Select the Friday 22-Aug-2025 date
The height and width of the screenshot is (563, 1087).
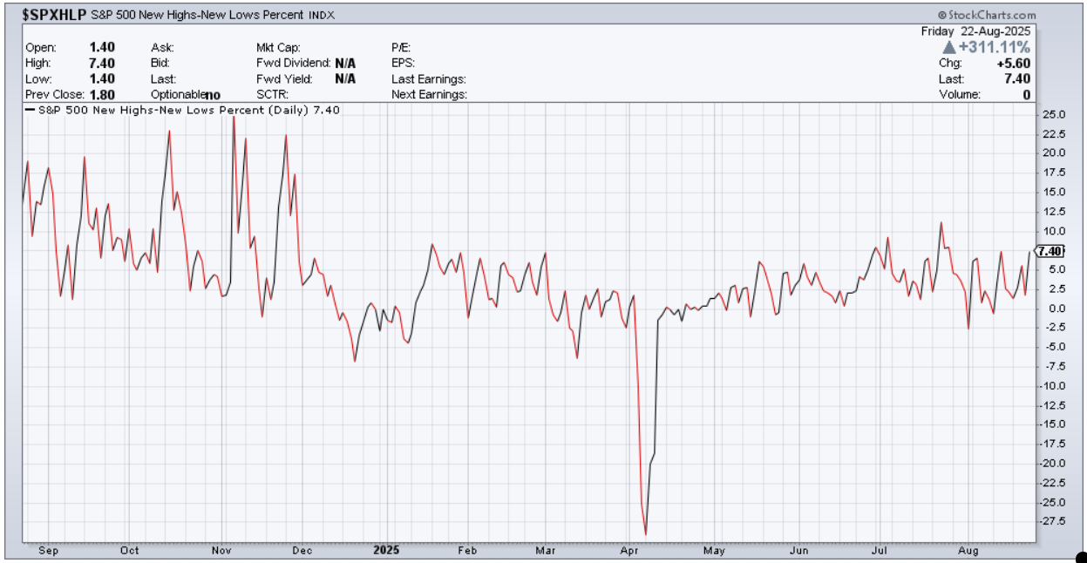[976, 31]
